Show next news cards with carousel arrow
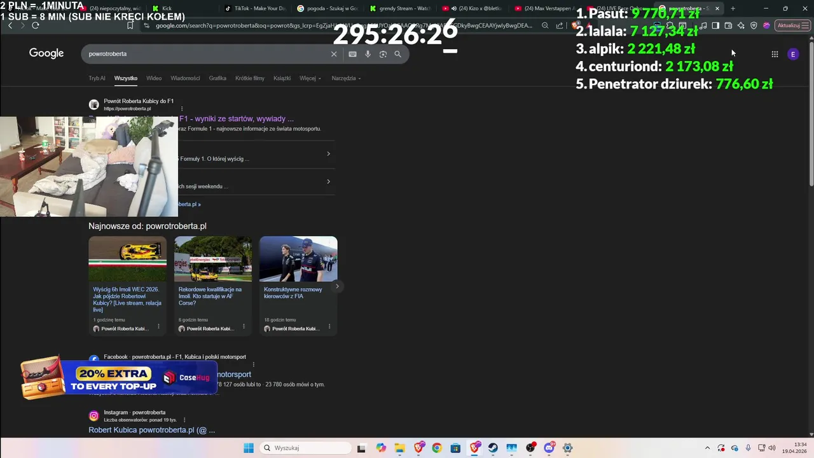The width and height of the screenshot is (814, 458). coord(337,286)
